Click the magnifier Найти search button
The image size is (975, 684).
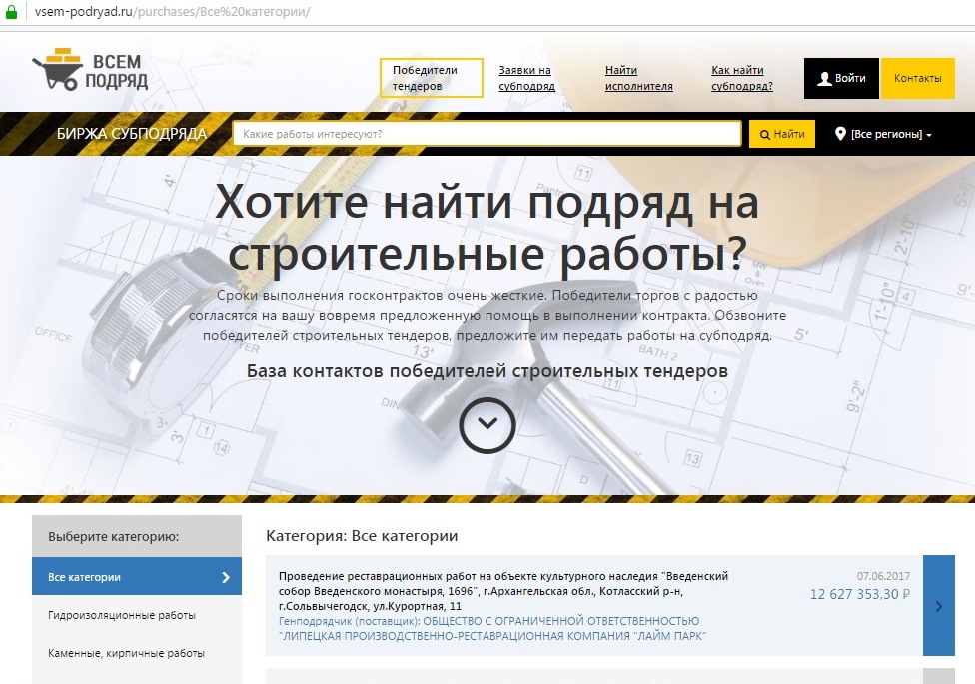coord(781,134)
